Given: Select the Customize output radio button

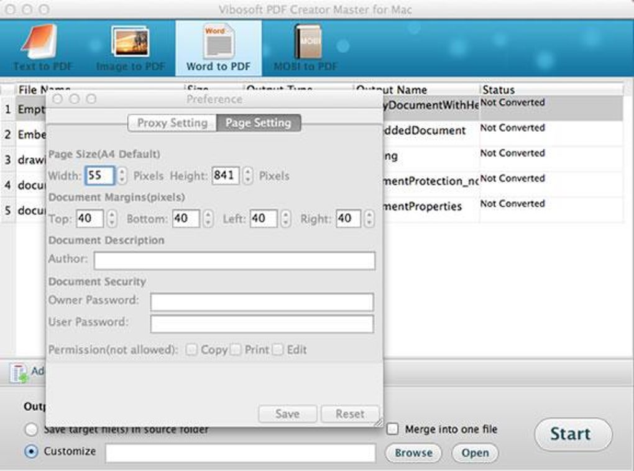Looking at the screenshot, I should 32,451.
